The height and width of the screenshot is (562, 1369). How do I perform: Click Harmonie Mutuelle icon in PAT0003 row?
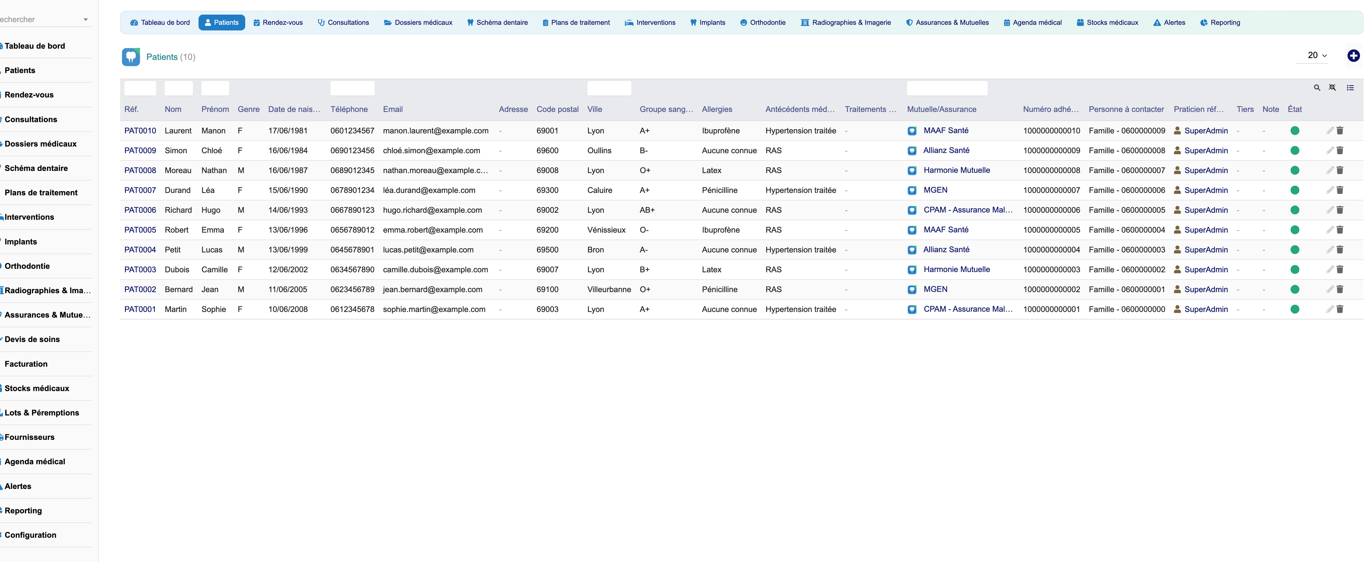(x=912, y=270)
